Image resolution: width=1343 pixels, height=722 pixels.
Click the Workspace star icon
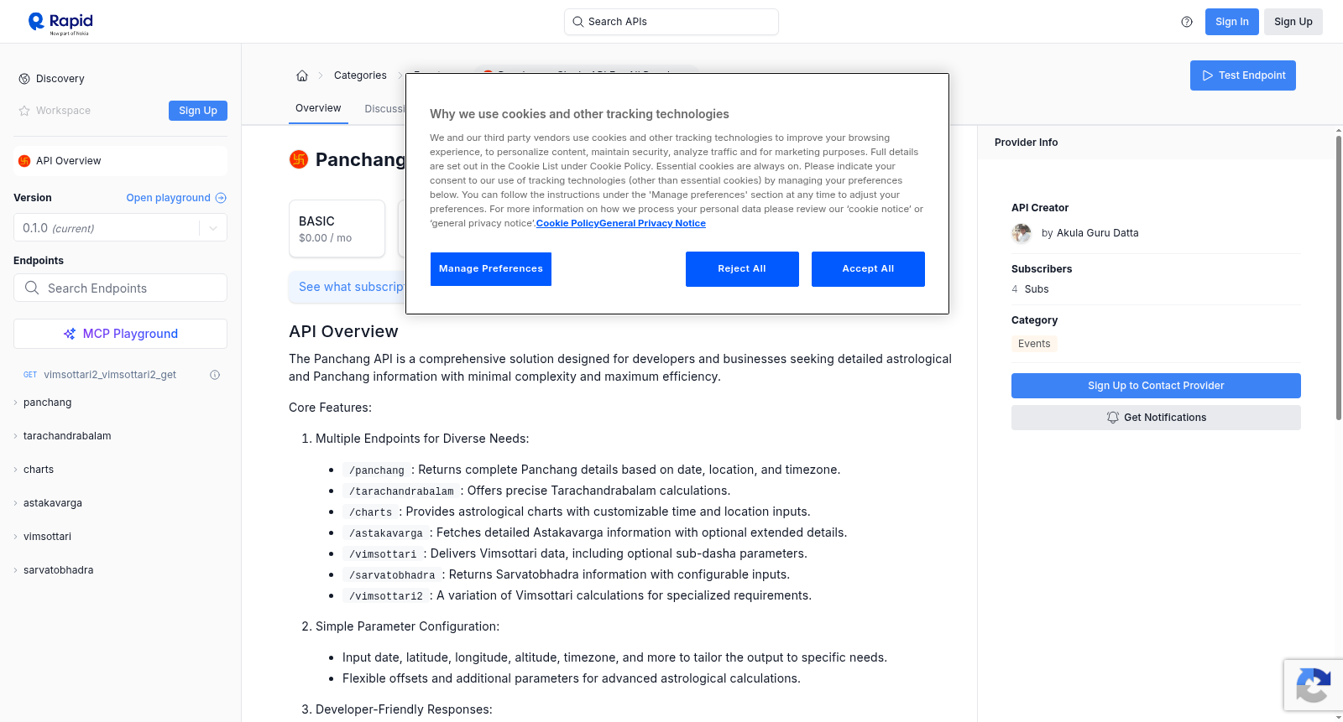tap(24, 111)
